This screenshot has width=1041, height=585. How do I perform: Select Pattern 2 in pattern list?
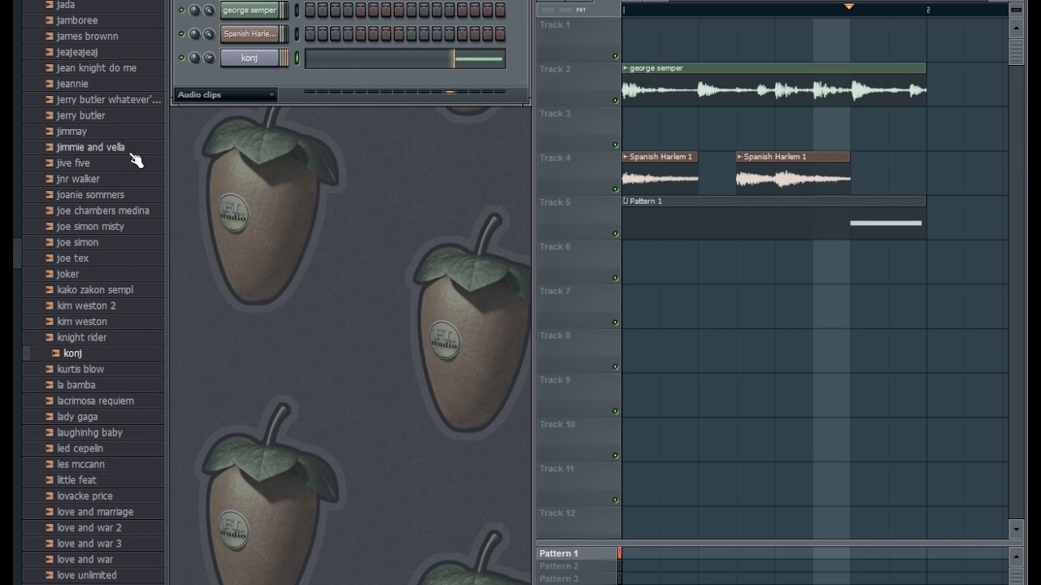click(559, 566)
